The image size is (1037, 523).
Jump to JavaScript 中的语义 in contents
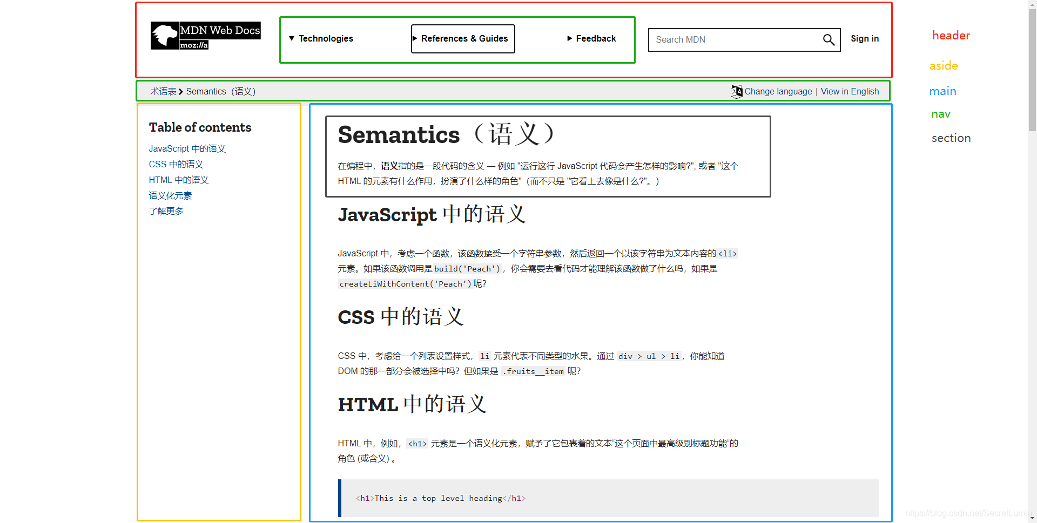click(x=187, y=148)
